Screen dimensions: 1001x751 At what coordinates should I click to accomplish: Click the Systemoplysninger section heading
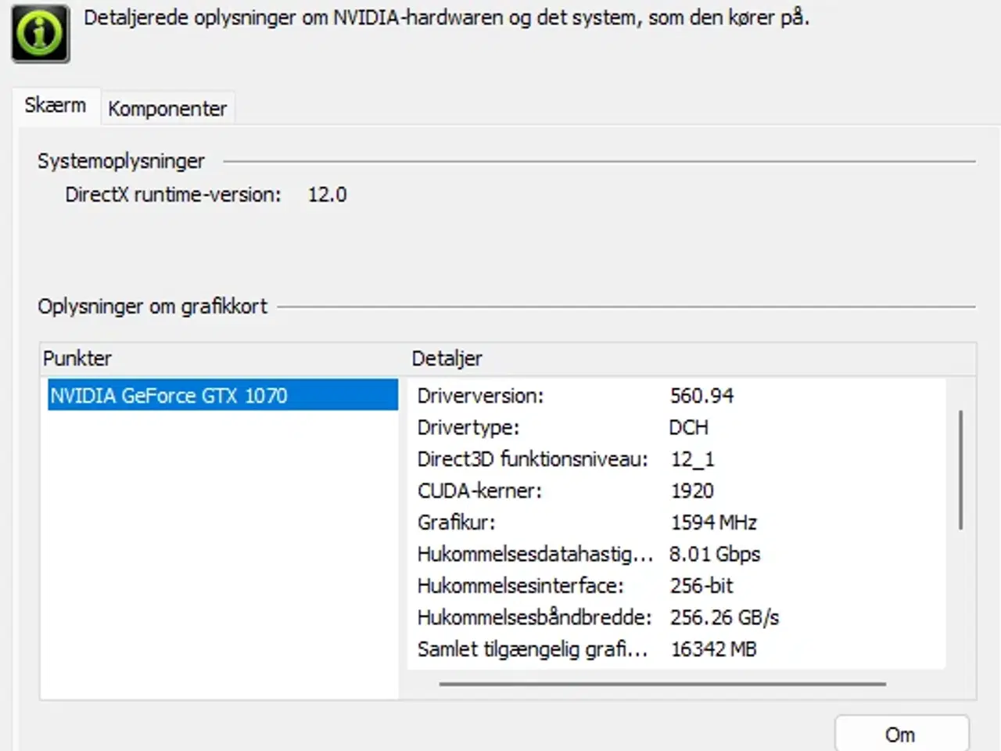[x=121, y=161]
